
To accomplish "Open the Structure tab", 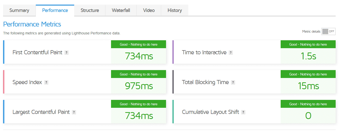I will (x=90, y=10).
